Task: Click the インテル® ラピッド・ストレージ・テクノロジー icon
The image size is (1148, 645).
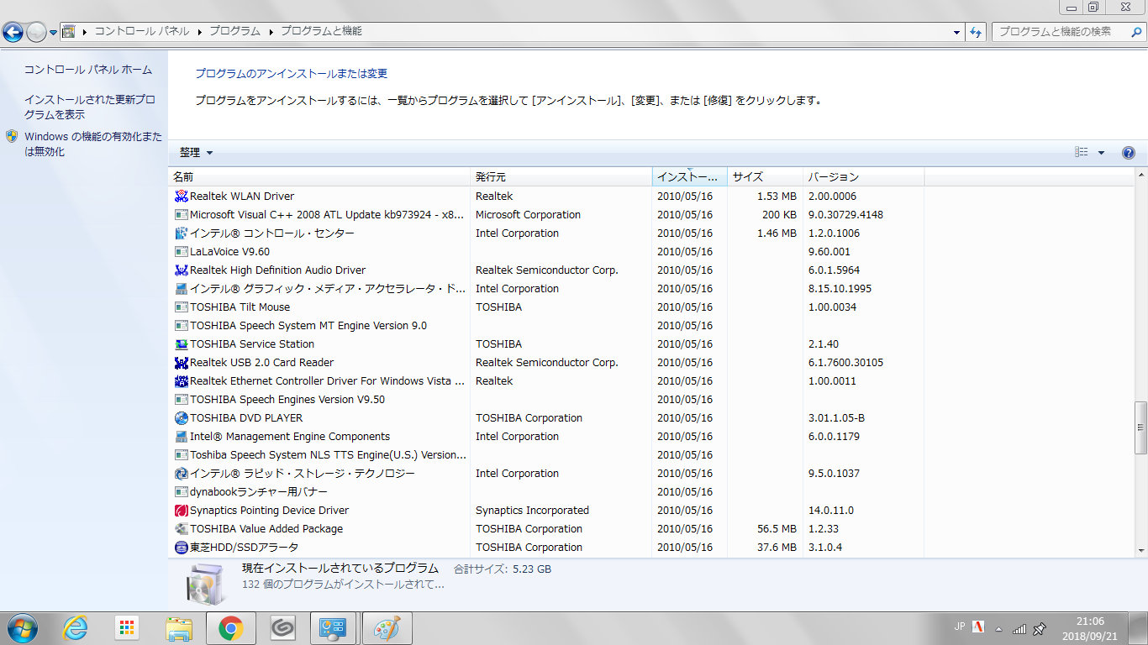Action: (181, 474)
